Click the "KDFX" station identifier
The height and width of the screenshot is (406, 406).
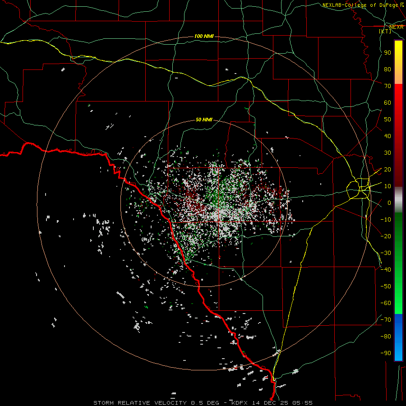pos(240,403)
